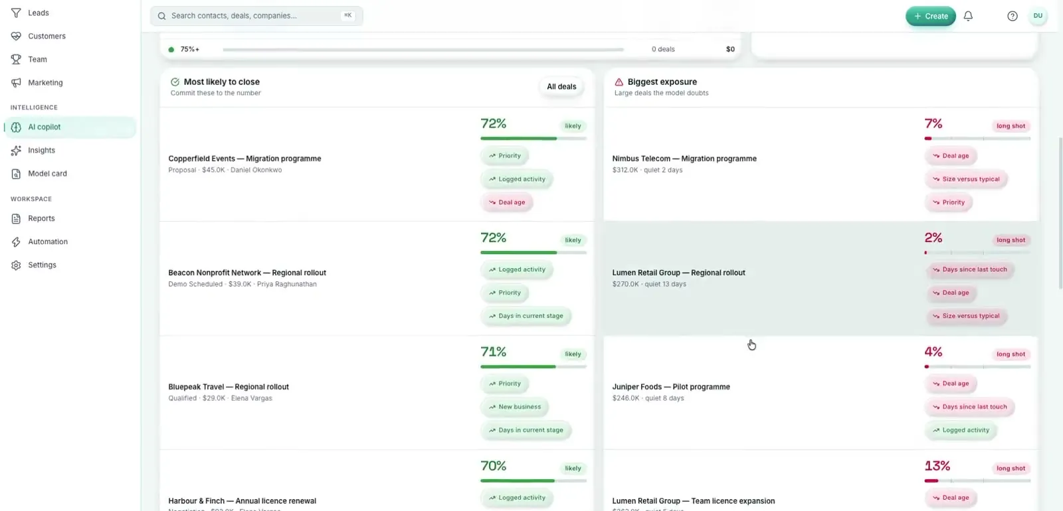Click Deal age tag on Copperfield Events

[x=506, y=202]
